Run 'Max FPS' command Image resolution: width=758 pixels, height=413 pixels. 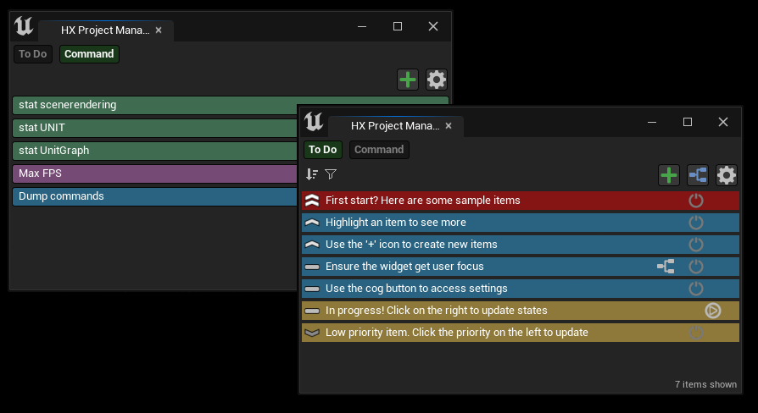tap(154, 173)
